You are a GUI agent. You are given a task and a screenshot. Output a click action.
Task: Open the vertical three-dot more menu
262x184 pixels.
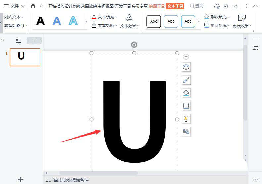247,6
